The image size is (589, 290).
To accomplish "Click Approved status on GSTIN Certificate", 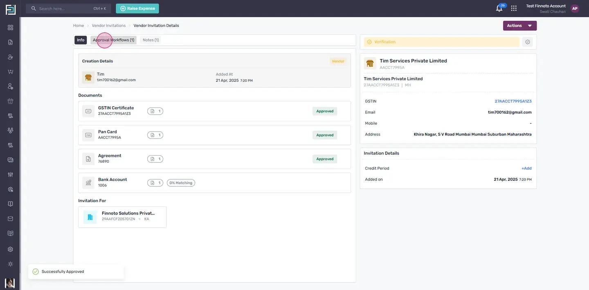I will click(x=325, y=111).
